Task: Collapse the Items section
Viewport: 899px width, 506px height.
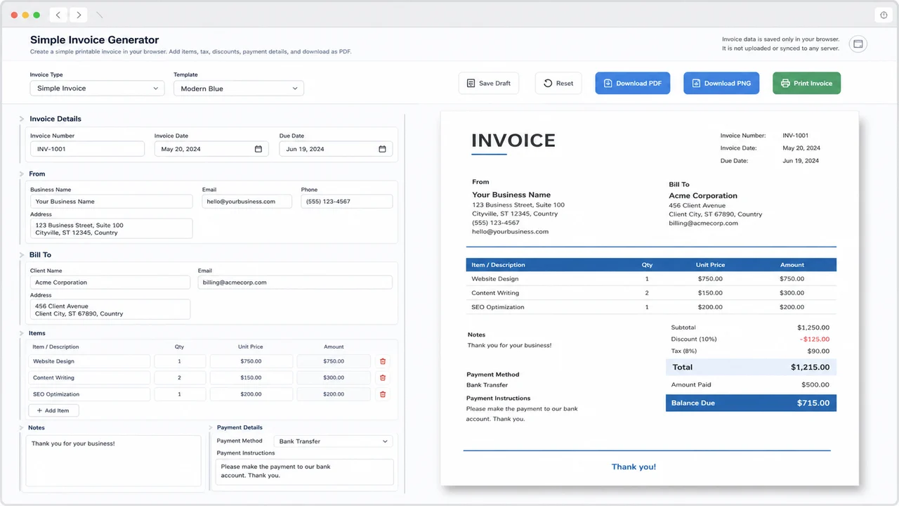Action: (x=22, y=333)
